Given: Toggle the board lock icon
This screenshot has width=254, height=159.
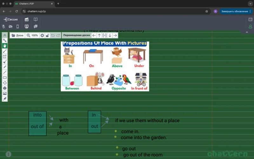Looking at the screenshot, I should coord(47,35).
